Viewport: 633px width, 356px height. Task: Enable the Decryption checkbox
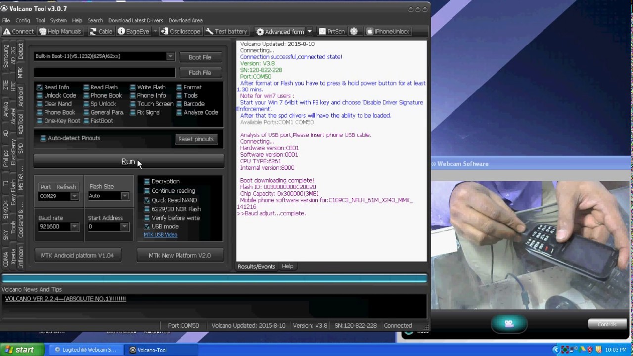(x=147, y=181)
